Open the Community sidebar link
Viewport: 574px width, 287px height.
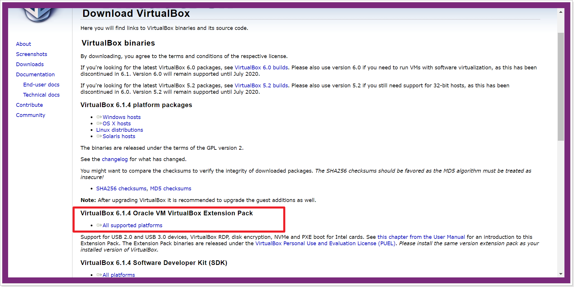(31, 115)
